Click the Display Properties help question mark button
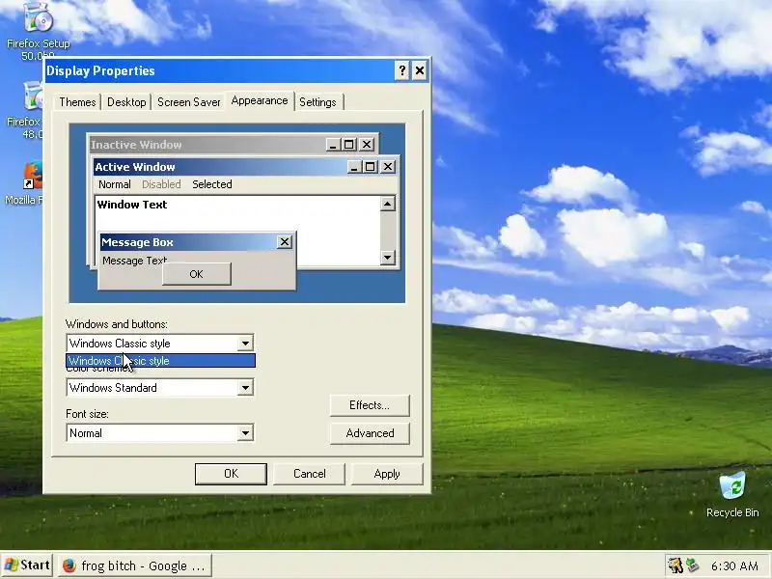 (401, 70)
